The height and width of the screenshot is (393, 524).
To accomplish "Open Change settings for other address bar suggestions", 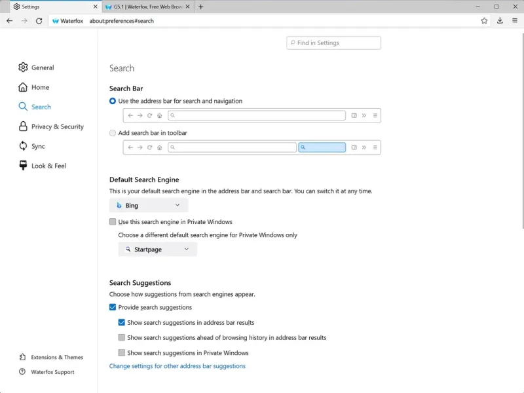I will 178,366.
